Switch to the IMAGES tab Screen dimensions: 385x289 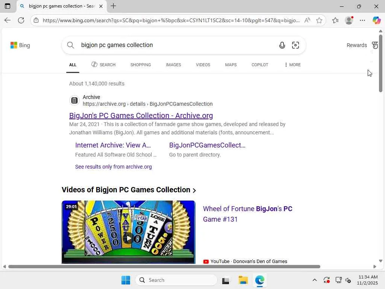tap(173, 65)
